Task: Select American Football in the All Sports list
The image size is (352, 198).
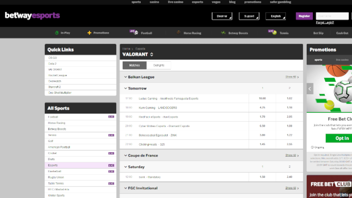Action: [x=81, y=147]
